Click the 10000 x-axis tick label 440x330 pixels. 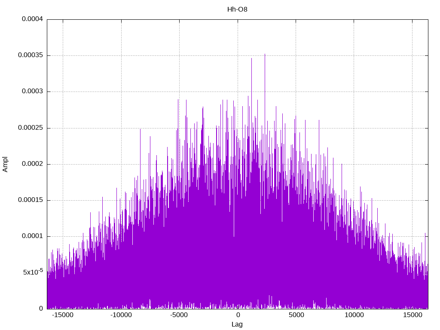point(354,315)
